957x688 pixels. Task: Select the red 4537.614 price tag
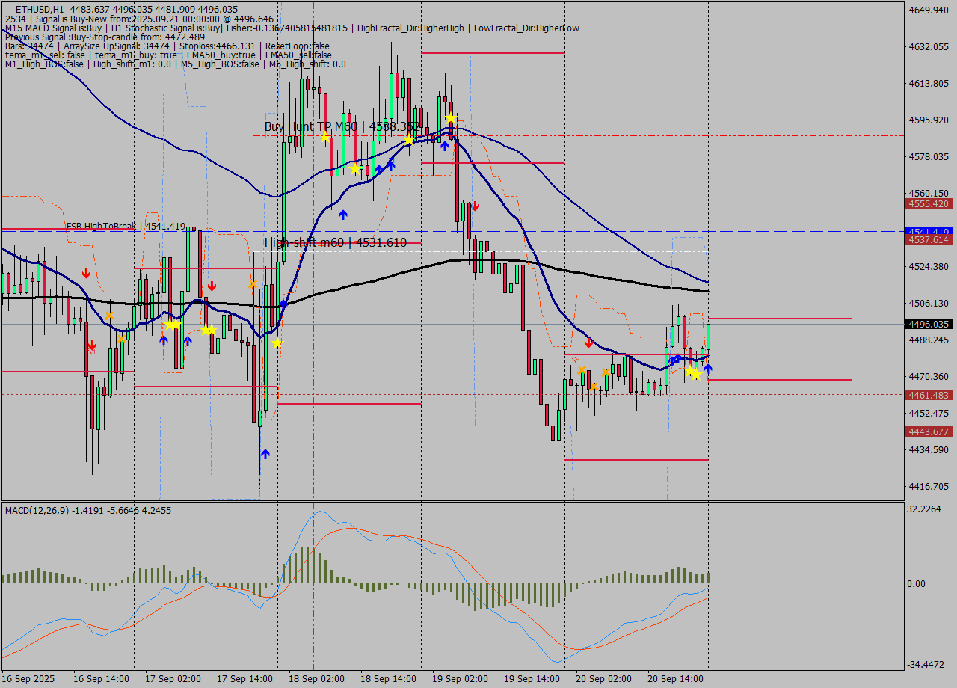[928, 240]
